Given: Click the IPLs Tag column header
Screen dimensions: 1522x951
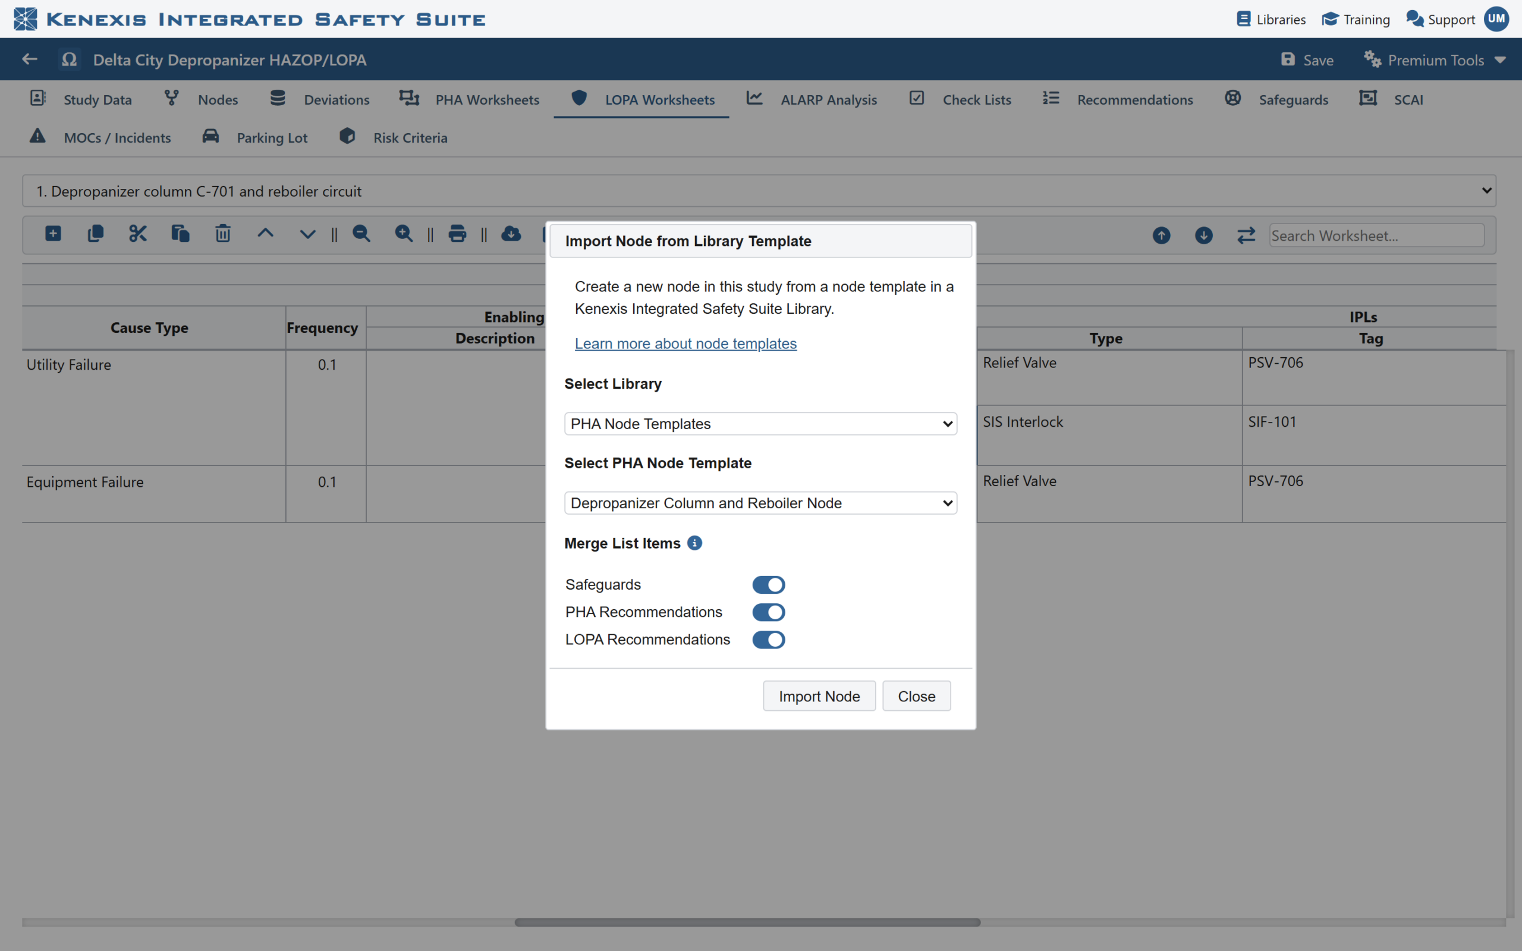Looking at the screenshot, I should tap(1370, 338).
